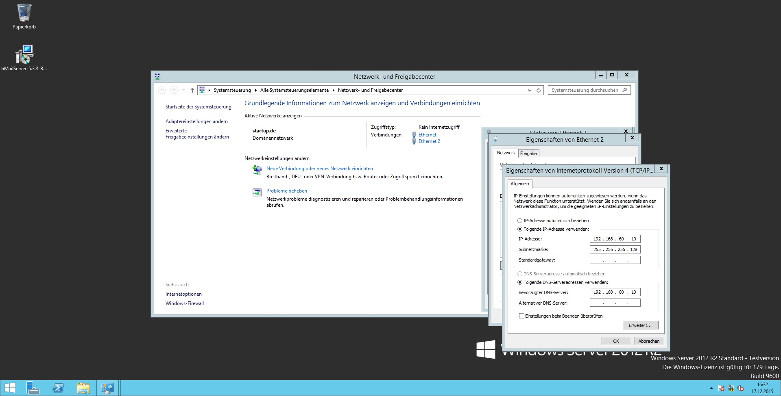The width and height of the screenshot is (781, 396).
Task: Open Adaptereinstellungen ändern
Action: [x=196, y=121]
